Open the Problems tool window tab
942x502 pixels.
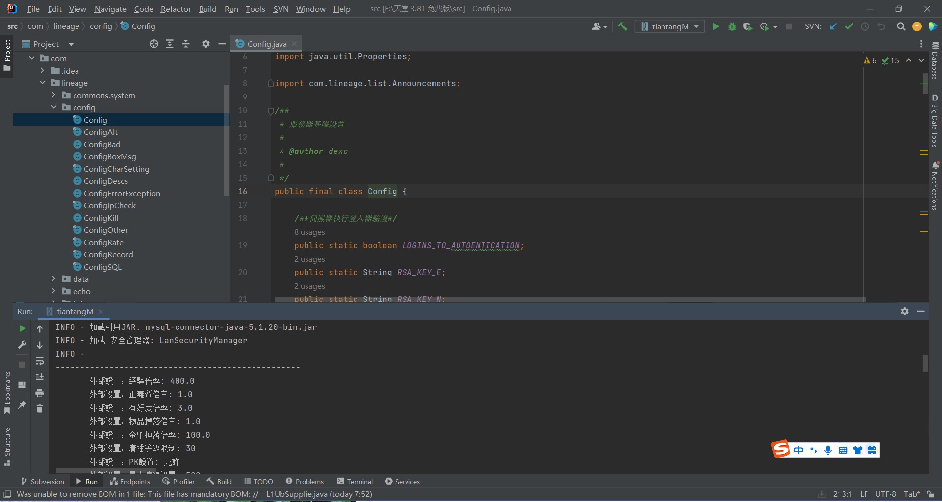[305, 482]
